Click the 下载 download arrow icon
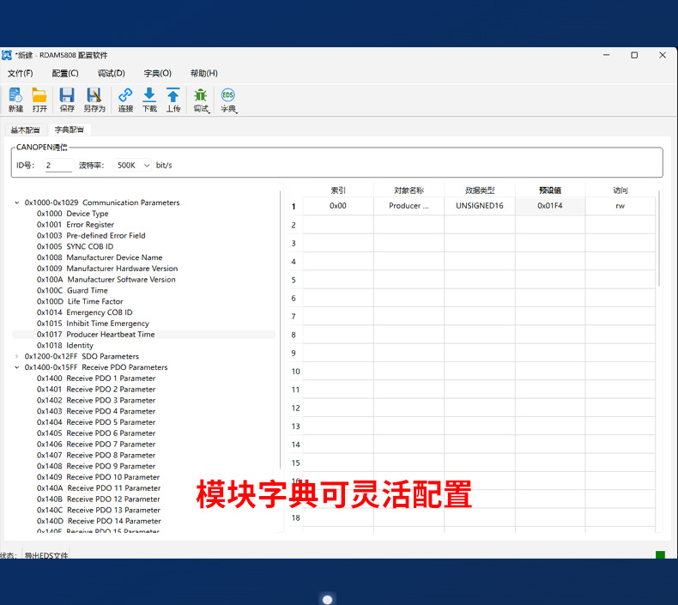Screen dimensions: 678x605 pos(149,99)
